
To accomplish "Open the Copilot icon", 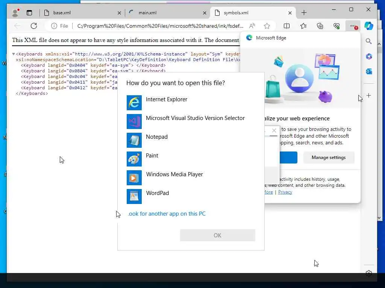I will click(x=368, y=26).
